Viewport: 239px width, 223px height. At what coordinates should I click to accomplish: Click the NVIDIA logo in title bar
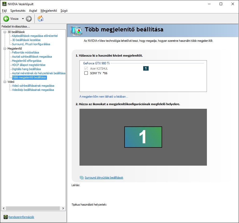(x=4, y=4)
